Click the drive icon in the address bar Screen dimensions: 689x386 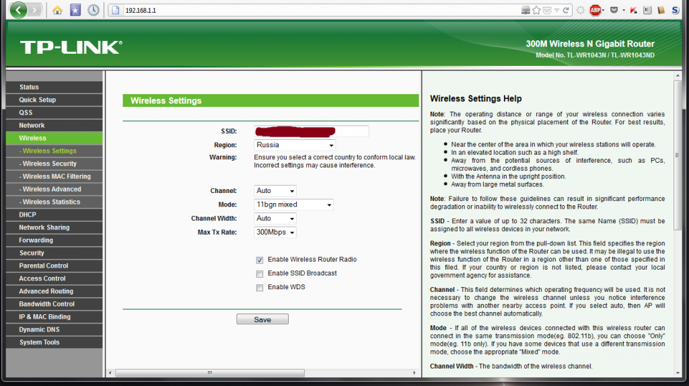point(525,10)
